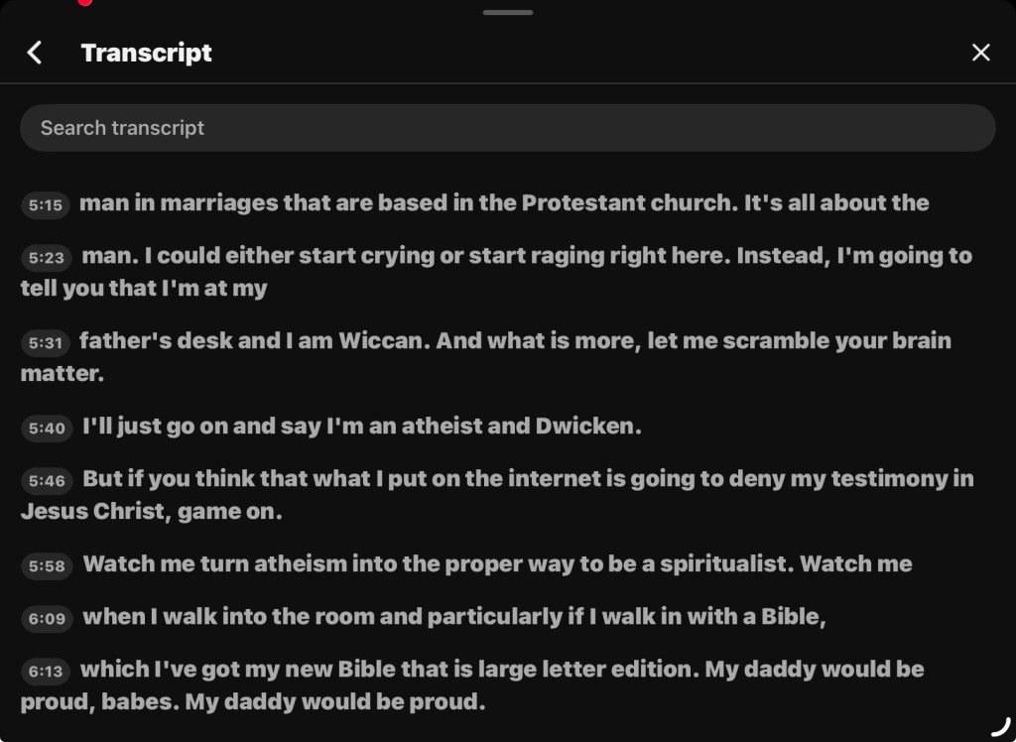Screen dimensions: 1016x742
Task: Close the Transcript panel with X
Action: pyautogui.click(x=980, y=53)
